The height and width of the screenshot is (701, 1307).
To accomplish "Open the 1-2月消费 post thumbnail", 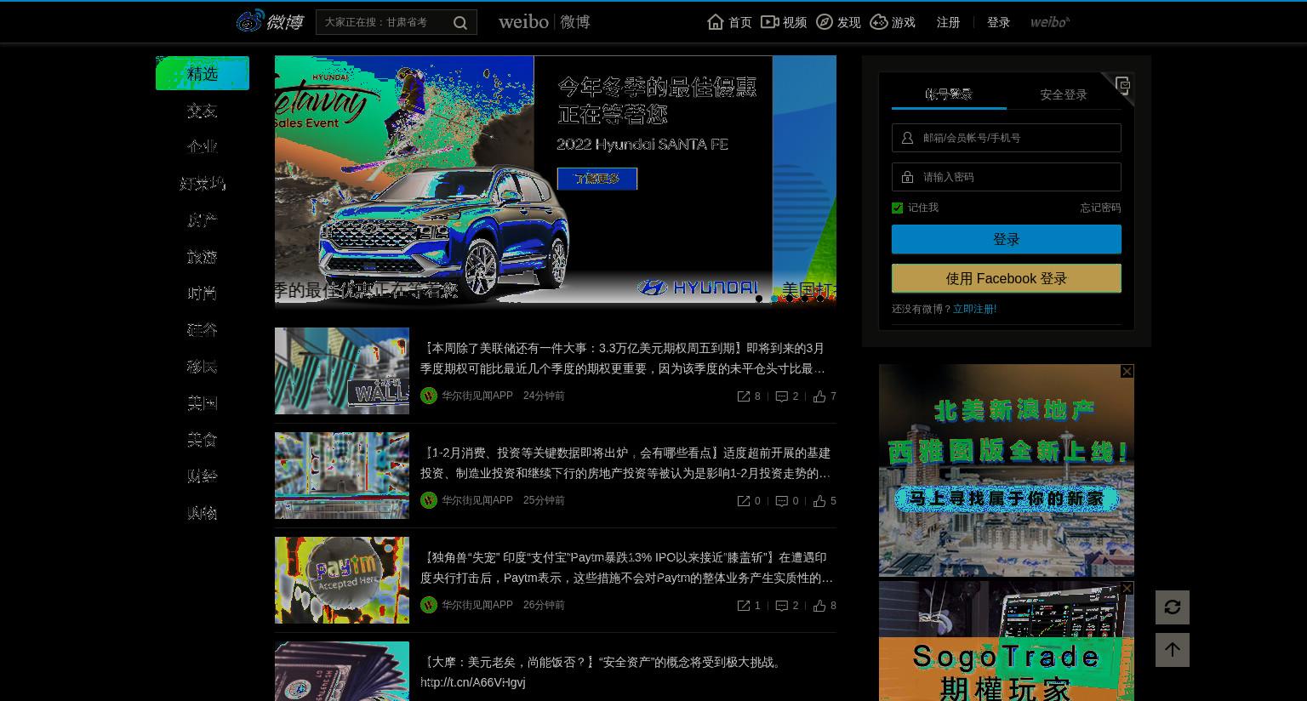I will (x=342, y=476).
